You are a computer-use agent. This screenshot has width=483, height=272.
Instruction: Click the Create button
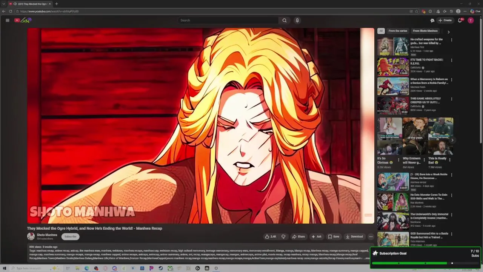pyautogui.click(x=445, y=20)
